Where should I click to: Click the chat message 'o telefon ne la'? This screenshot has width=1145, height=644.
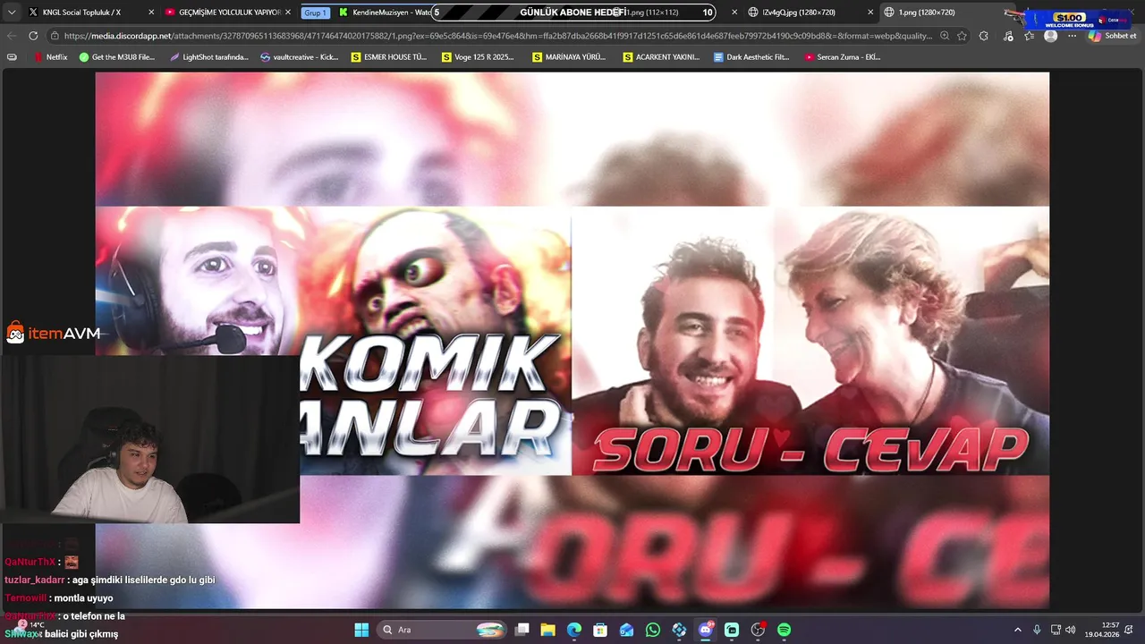point(94,616)
